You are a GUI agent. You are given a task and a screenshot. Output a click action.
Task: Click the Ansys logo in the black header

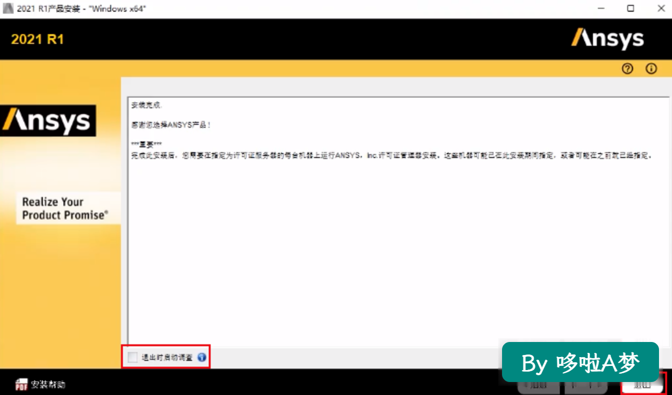pos(608,39)
